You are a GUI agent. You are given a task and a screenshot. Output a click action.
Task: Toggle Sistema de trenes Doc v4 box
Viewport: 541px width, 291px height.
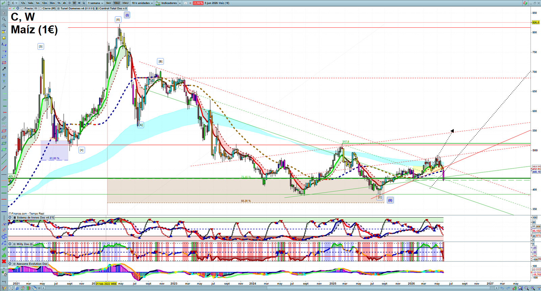[14, 217]
